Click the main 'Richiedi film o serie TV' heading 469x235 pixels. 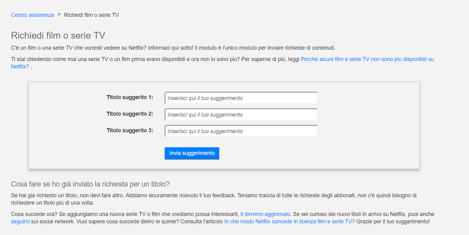58,36
